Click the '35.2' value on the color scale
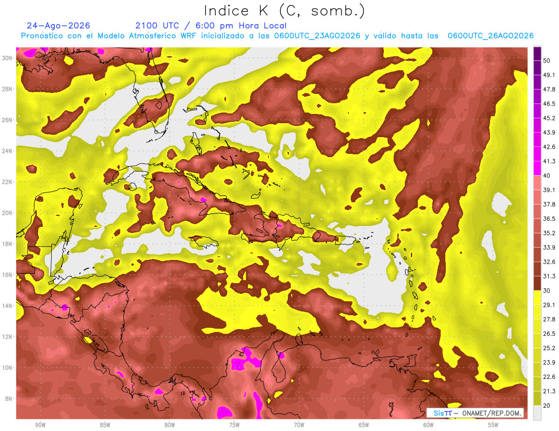This screenshot has height=431, width=559. 550,233
